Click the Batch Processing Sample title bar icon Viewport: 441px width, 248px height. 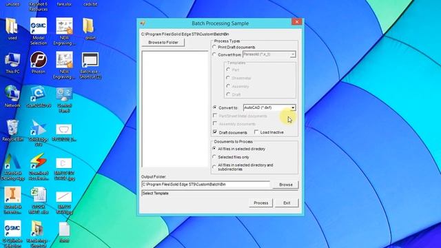pyautogui.click(x=143, y=23)
